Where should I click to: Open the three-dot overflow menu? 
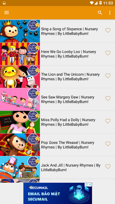pos(110,12)
